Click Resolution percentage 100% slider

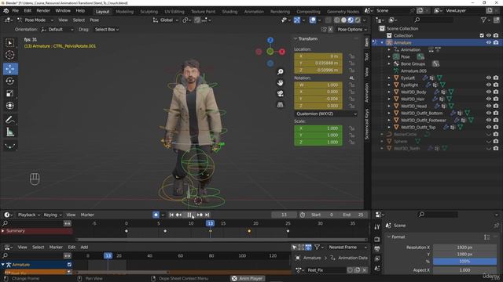464,261
